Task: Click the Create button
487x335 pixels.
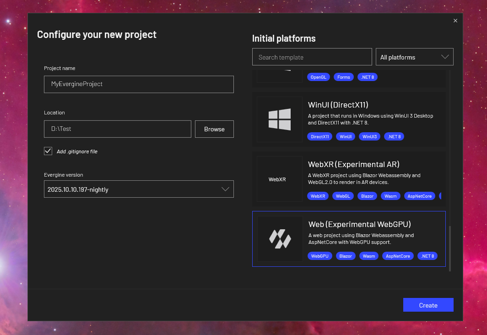Action: click(428, 305)
